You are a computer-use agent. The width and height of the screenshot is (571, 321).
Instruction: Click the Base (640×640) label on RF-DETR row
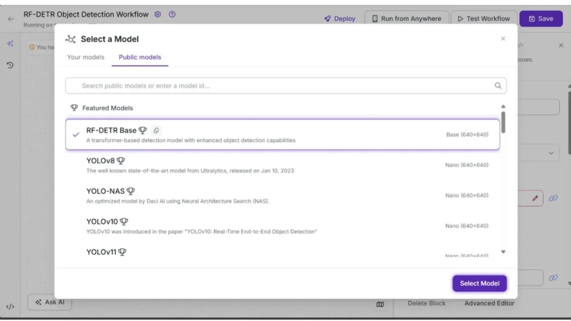(x=467, y=135)
